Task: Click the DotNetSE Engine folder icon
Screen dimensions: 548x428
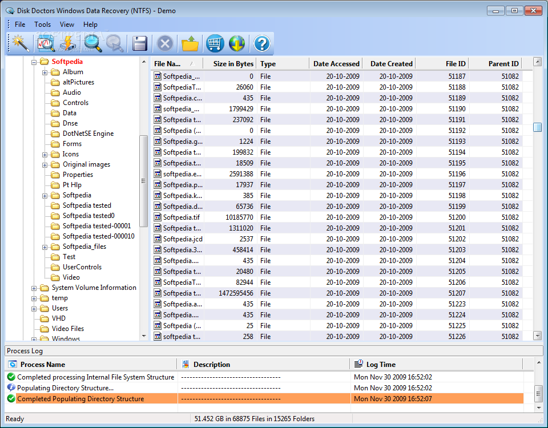Action: tap(55, 134)
